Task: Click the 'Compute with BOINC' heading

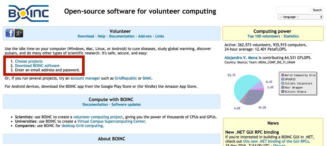Action: [111, 100]
